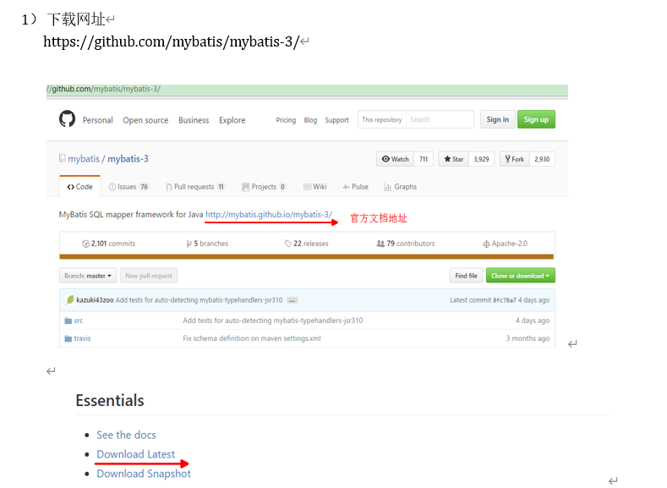Switch to the Pull requests tab
The width and height of the screenshot is (667, 488).
[x=195, y=187]
